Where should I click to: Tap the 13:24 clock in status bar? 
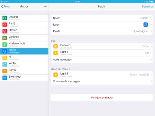[77, 2]
